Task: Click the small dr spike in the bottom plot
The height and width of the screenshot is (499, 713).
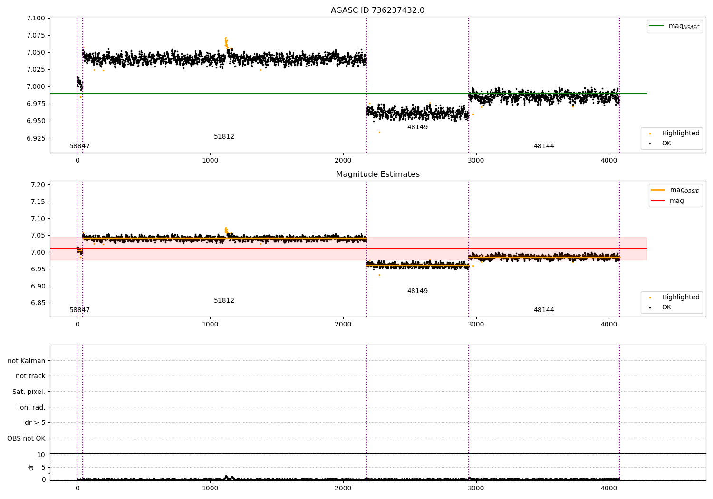Action: pyautogui.click(x=226, y=477)
